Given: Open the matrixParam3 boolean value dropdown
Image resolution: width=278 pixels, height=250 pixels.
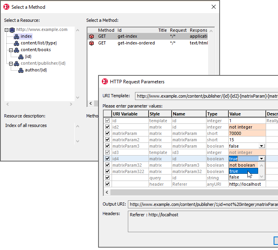Looking at the screenshot, I should [x=261, y=146].
